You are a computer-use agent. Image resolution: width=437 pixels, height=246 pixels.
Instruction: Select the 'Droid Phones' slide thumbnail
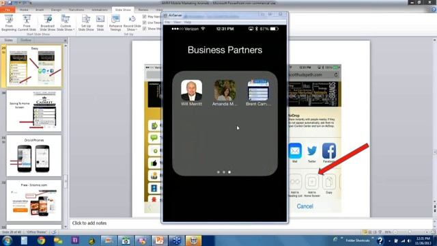tap(34, 156)
